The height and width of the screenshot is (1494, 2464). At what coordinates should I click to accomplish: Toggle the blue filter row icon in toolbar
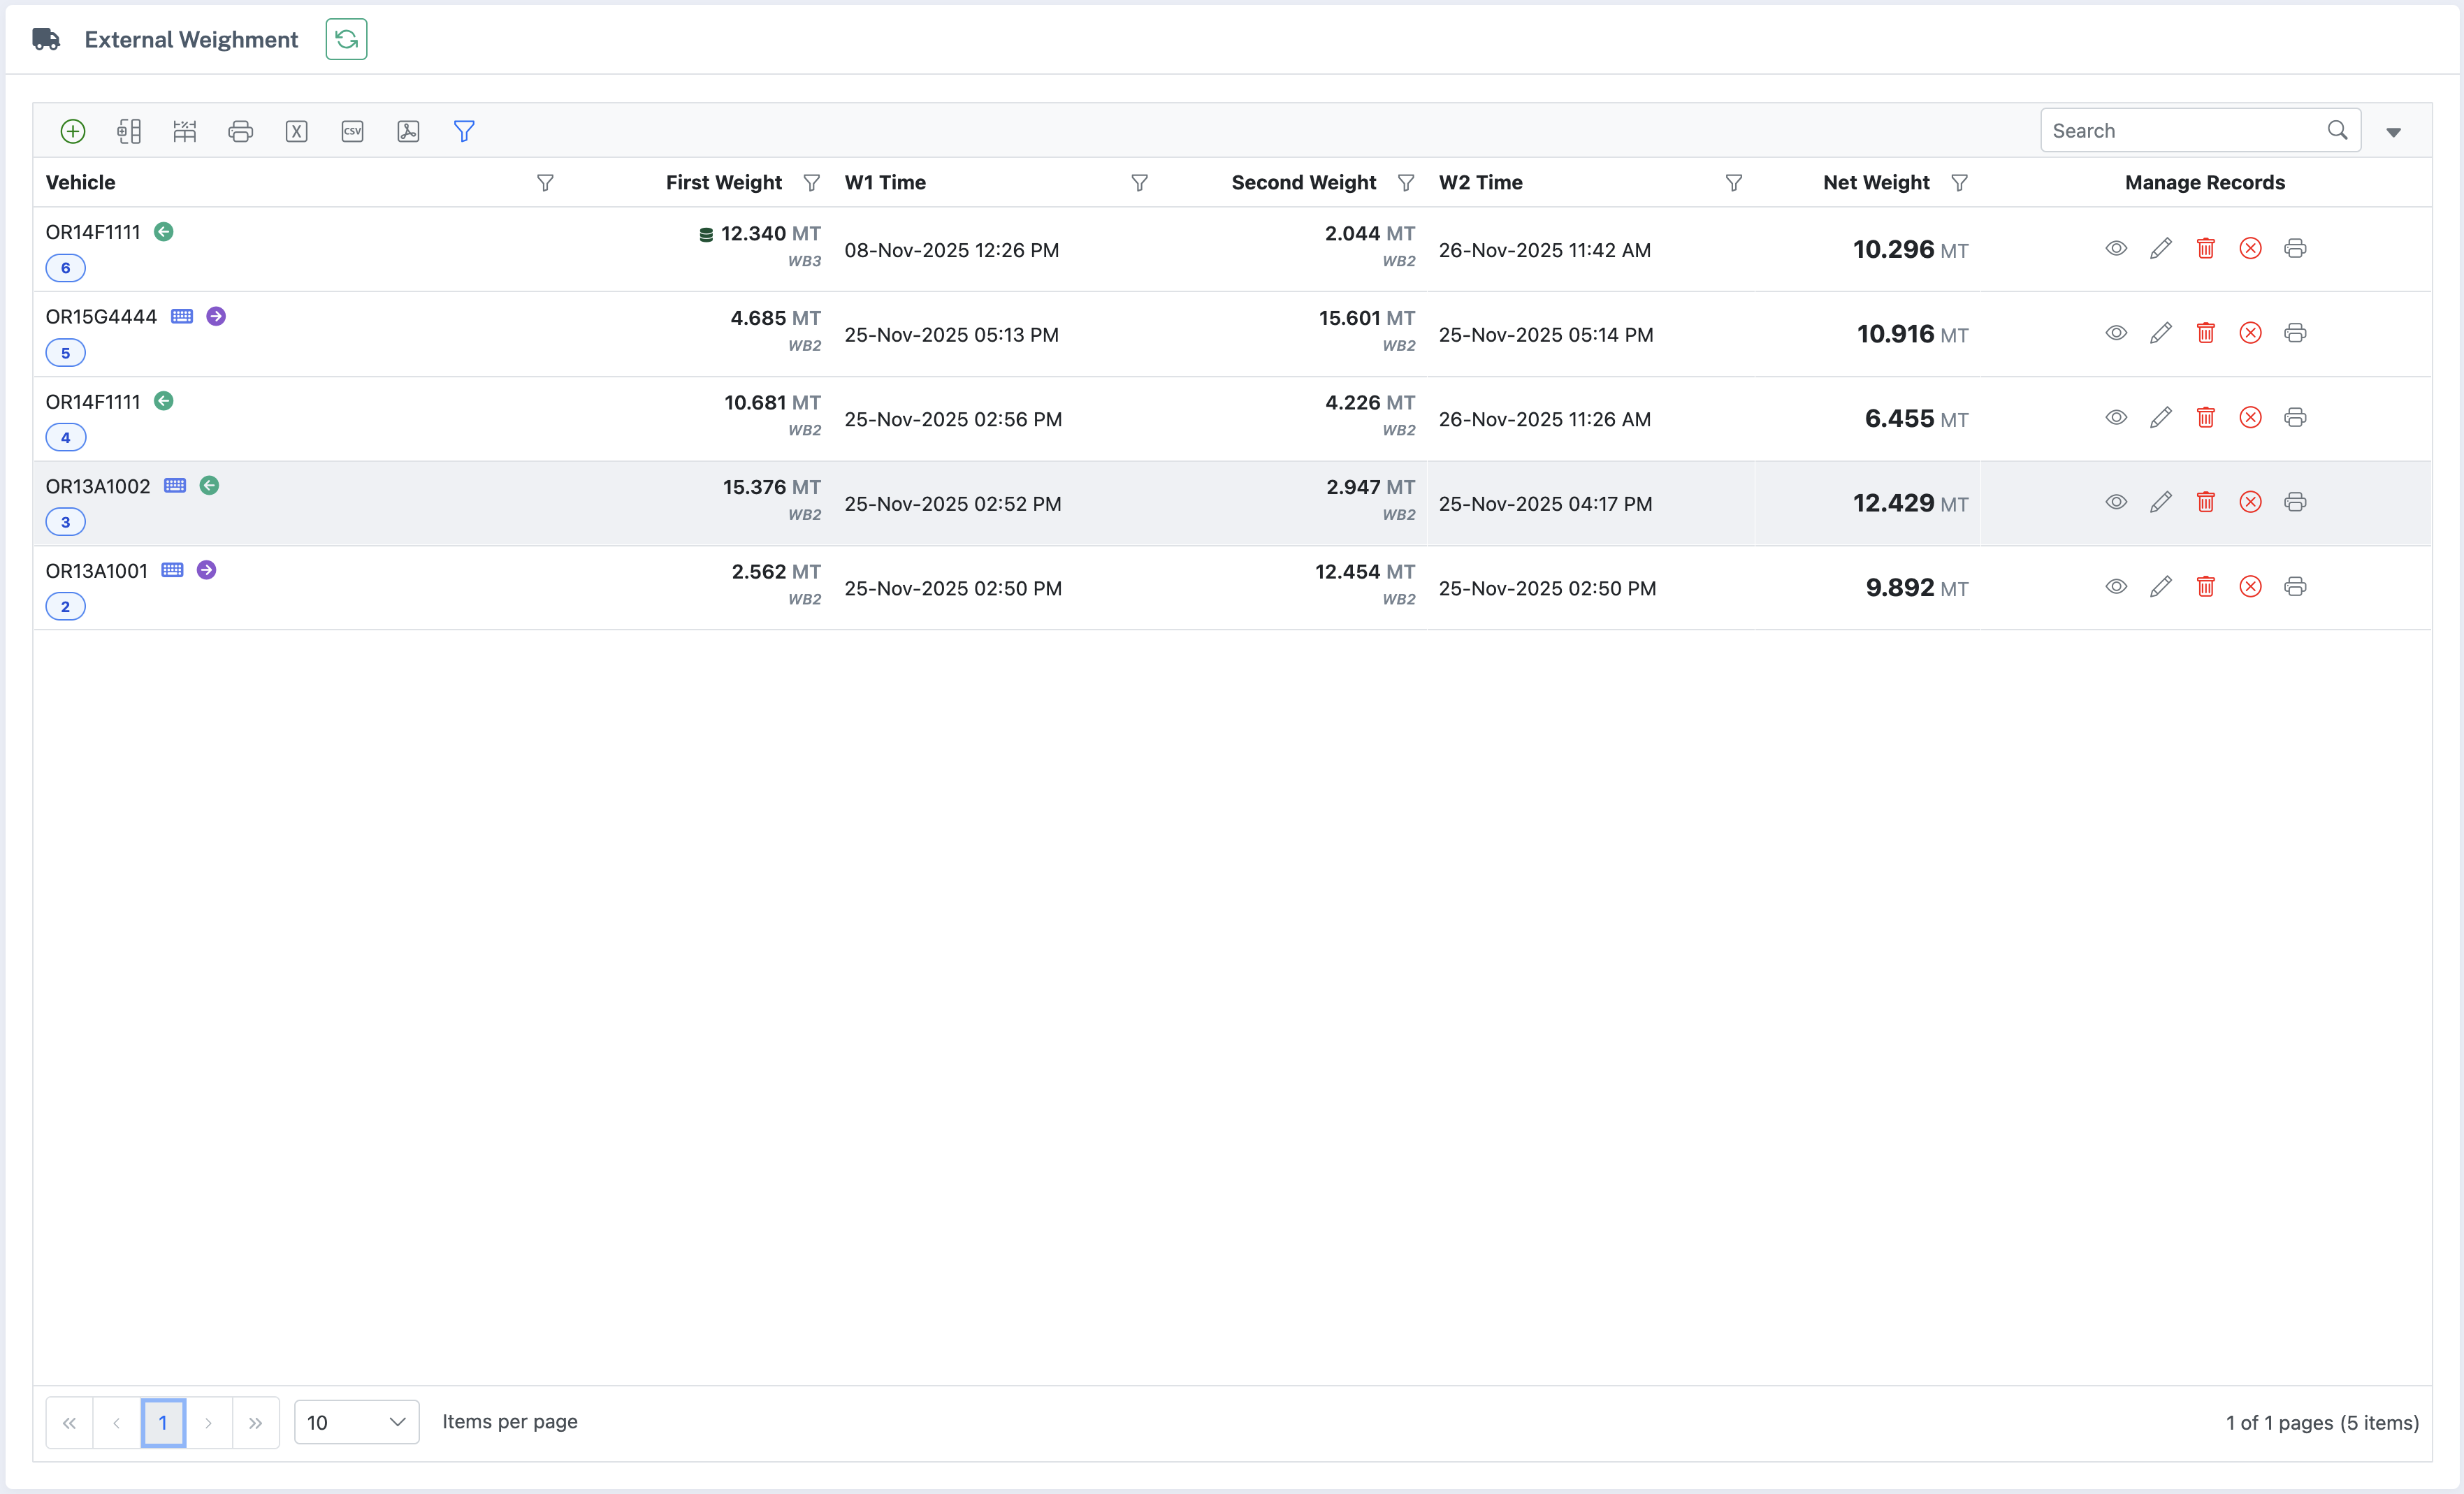coord(464,131)
